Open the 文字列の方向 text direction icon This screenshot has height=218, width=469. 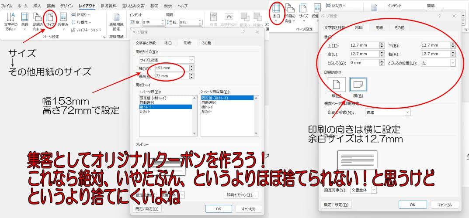11,21
